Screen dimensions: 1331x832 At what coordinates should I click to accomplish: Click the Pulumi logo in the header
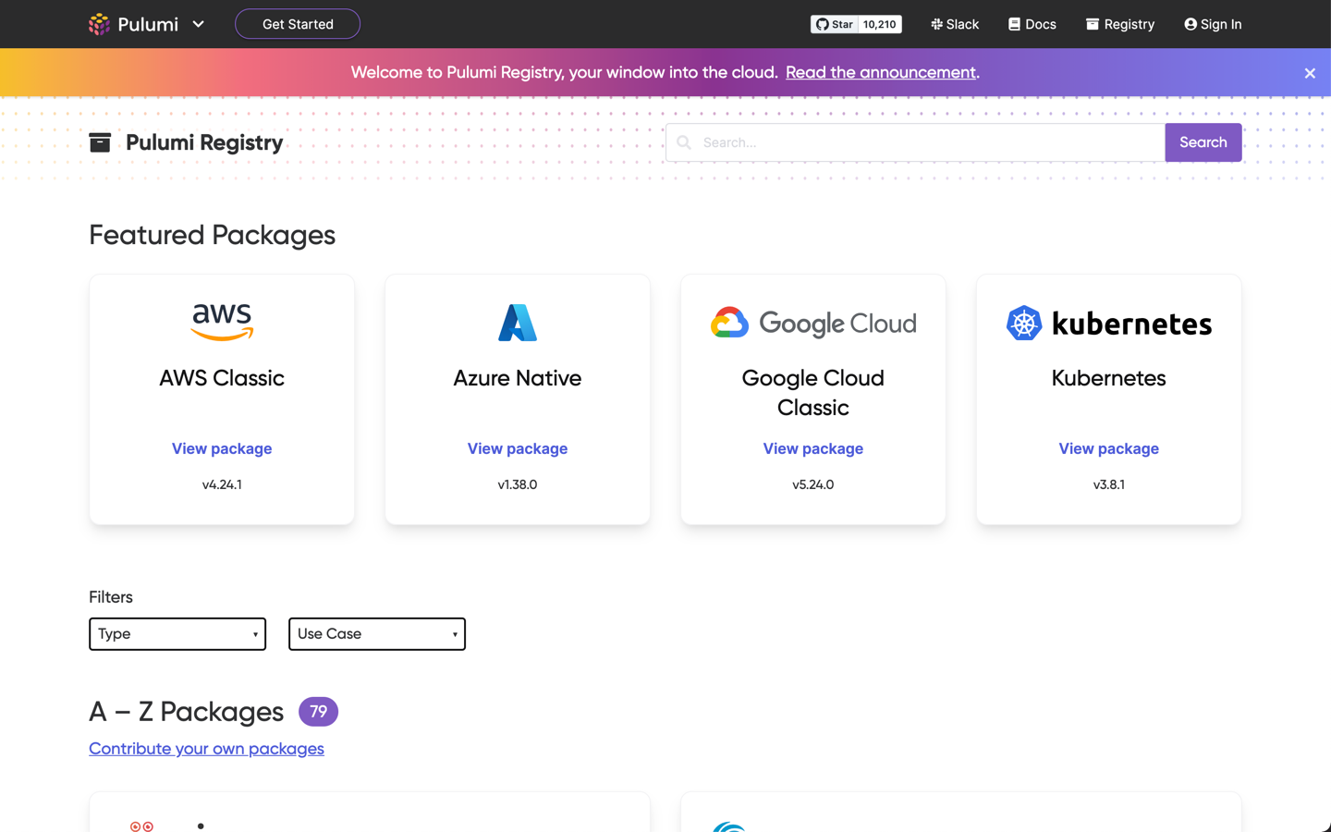[134, 24]
